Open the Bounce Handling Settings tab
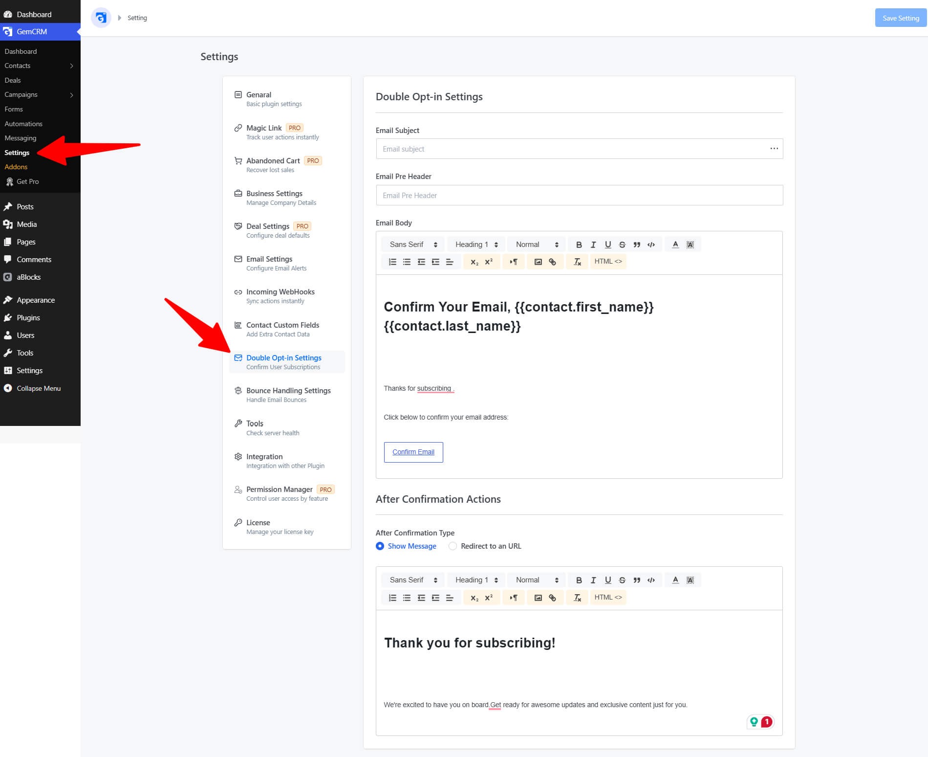The width and height of the screenshot is (928, 757). pos(287,395)
